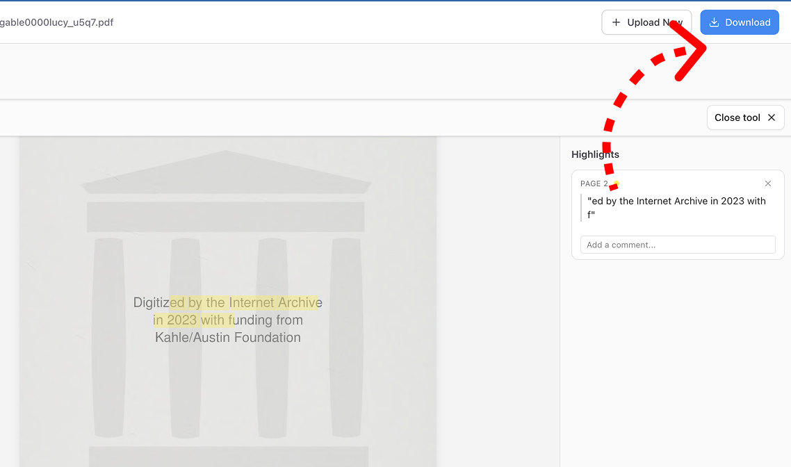Image resolution: width=791 pixels, height=467 pixels.
Task: Click the Kahle/Austin Foundation page area
Action: pyautogui.click(x=228, y=338)
